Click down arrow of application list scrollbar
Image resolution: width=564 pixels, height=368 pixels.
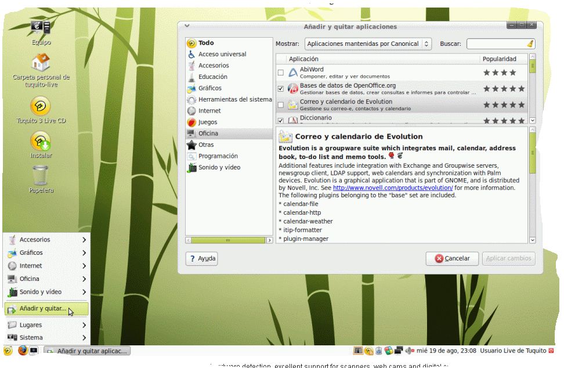pyautogui.click(x=532, y=121)
